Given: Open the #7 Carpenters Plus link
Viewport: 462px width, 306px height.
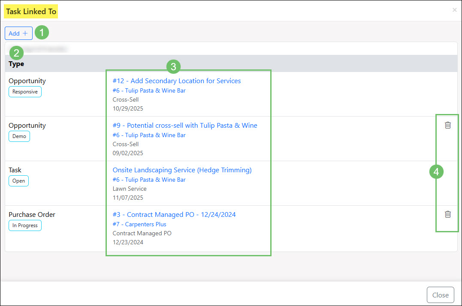Looking at the screenshot, I should click(x=139, y=224).
